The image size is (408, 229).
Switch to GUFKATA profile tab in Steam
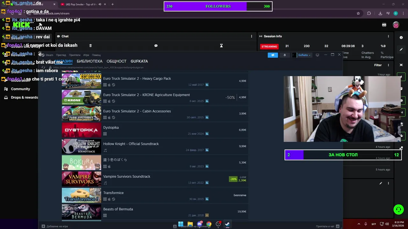click(x=139, y=61)
